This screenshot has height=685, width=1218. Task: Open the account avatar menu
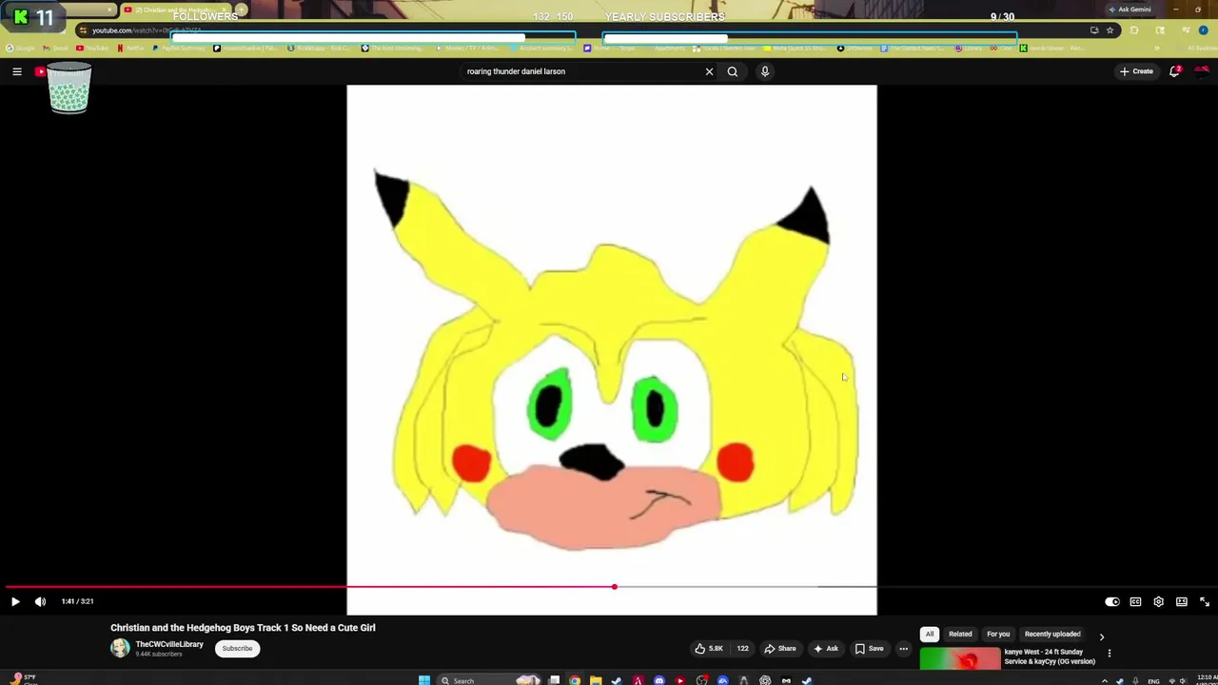point(1202,71)
